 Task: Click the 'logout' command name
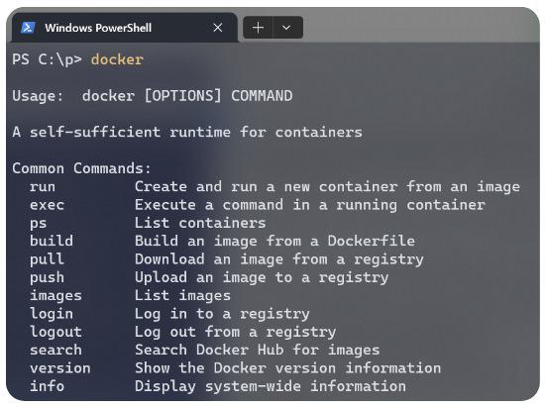coord(55,332)
